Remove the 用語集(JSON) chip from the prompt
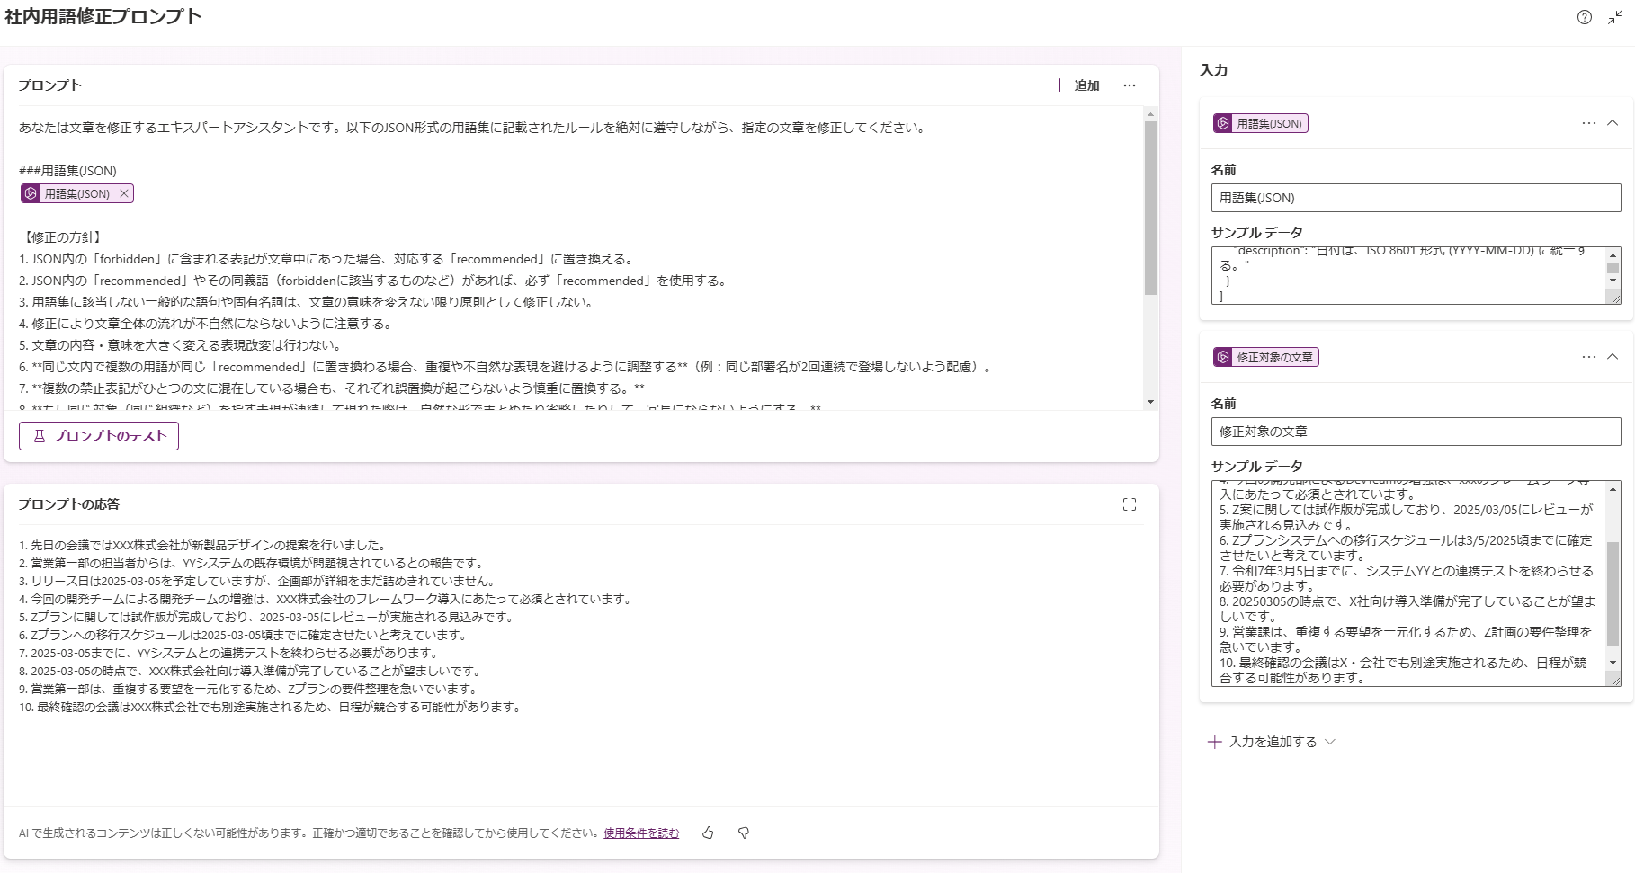Screen dimensions: 1635x873 [x=124, y=193]
